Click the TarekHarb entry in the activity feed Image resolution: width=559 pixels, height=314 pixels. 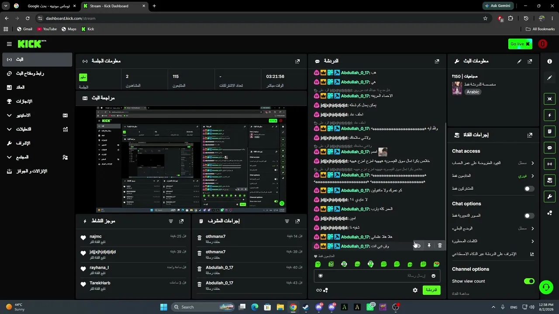[133, 286]
